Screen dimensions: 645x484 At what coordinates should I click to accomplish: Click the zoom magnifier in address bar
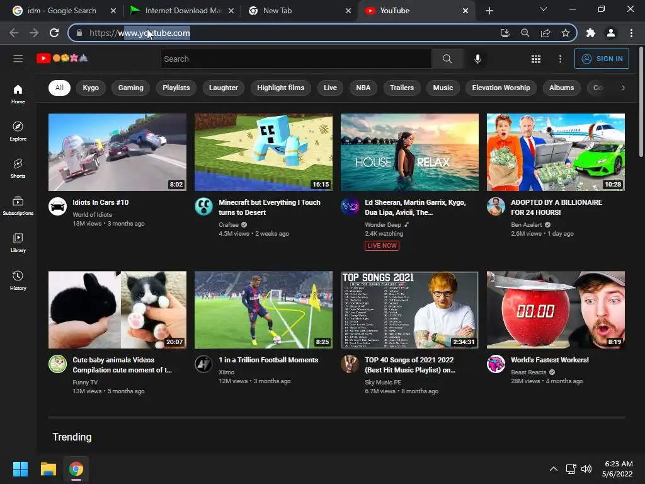(525, 33)
